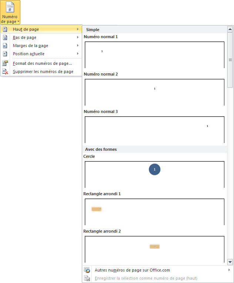Click the Format des numéros de page icon
This screenshot has height=283, width=234.
[x=5, y=63]
